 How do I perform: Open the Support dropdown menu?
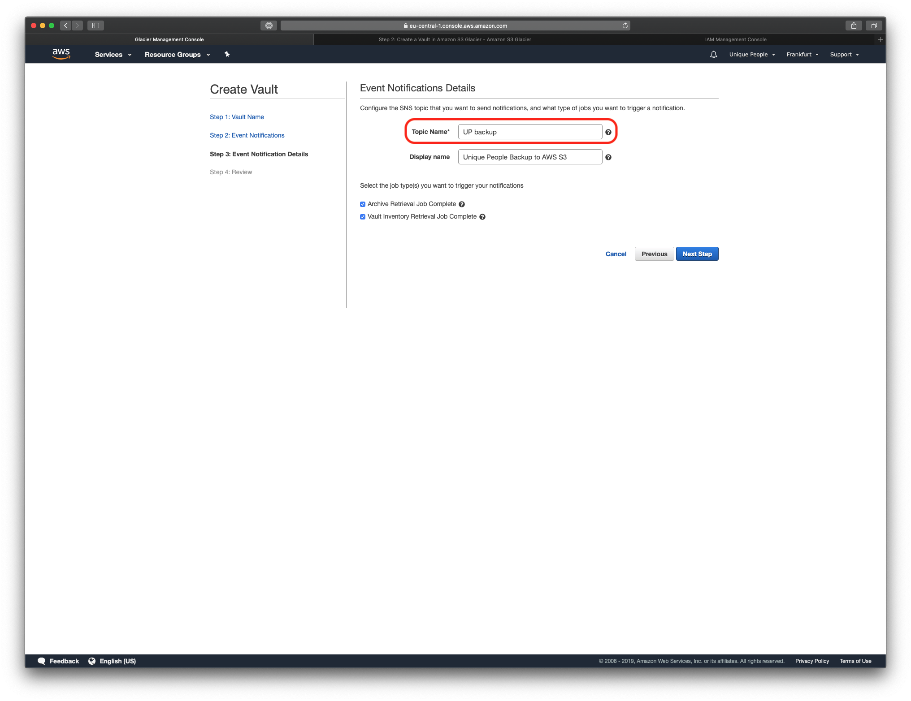point(844,55)
